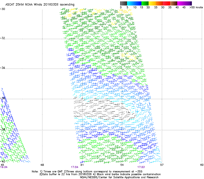Click the 'NOAA/NESDIS/Center for Satellite Applications and Research' credit
Screen dimensions: 204x179
tap(119, 177)
